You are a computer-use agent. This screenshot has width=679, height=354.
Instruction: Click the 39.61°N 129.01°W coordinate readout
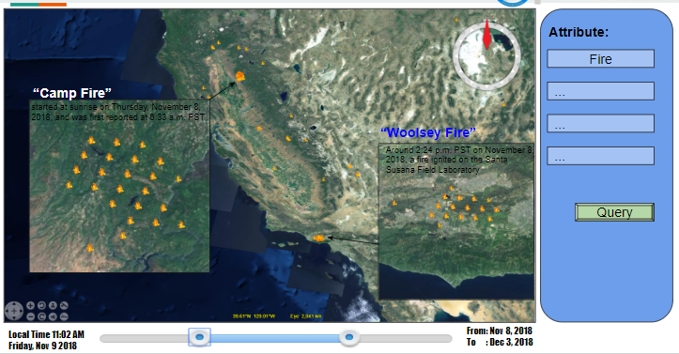pos(254,316)
